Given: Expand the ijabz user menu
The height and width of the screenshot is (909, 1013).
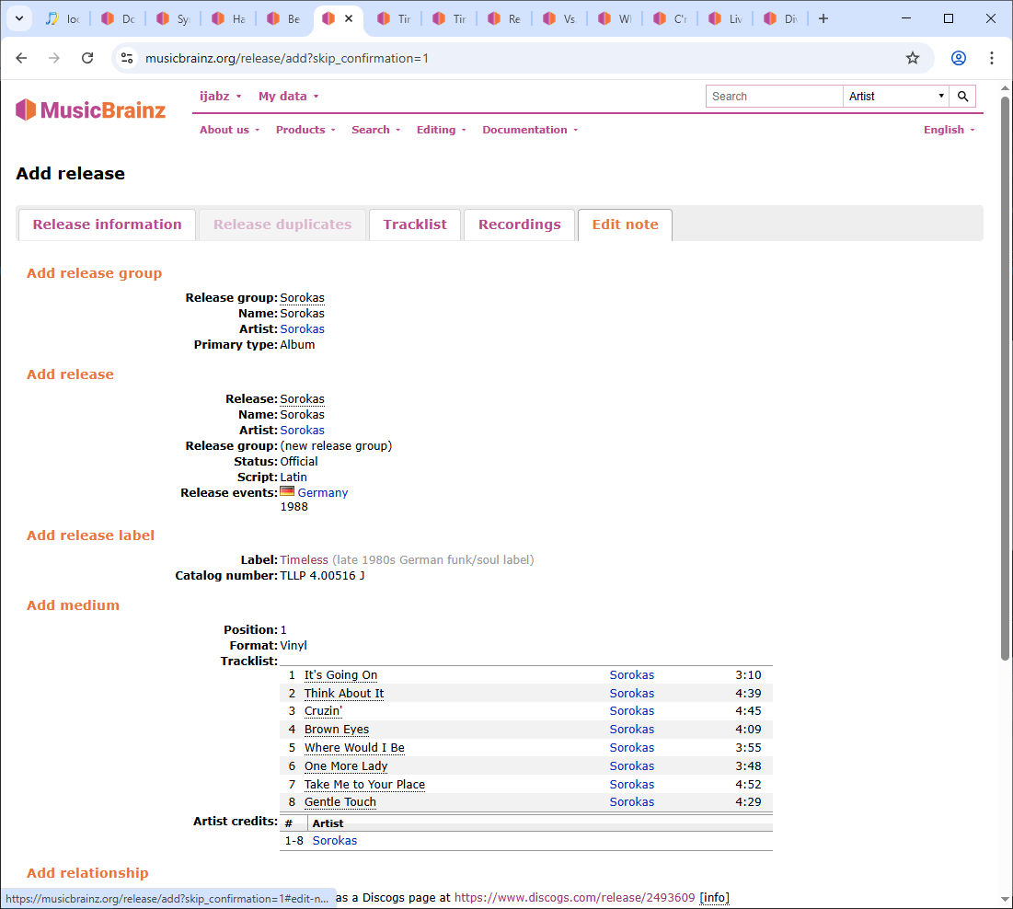Looking at the screenshot, I should tap(220, 97).
